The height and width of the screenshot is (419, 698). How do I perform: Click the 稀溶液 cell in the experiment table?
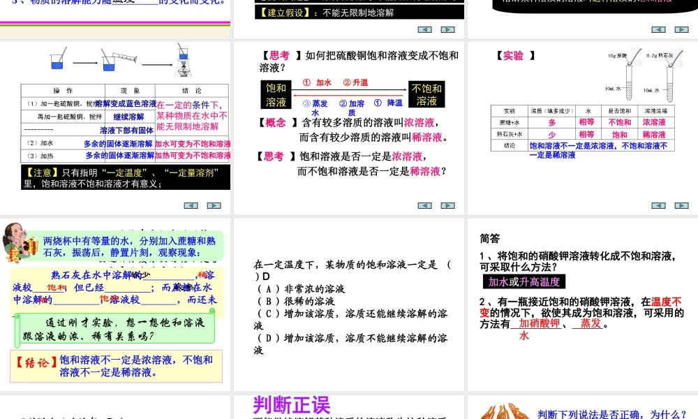pos(655,134)
